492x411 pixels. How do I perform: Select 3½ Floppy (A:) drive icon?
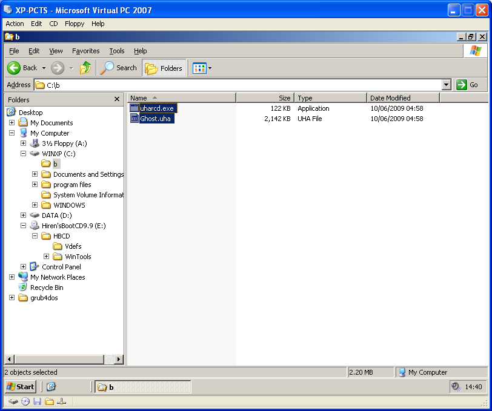(x=34, y=143)
